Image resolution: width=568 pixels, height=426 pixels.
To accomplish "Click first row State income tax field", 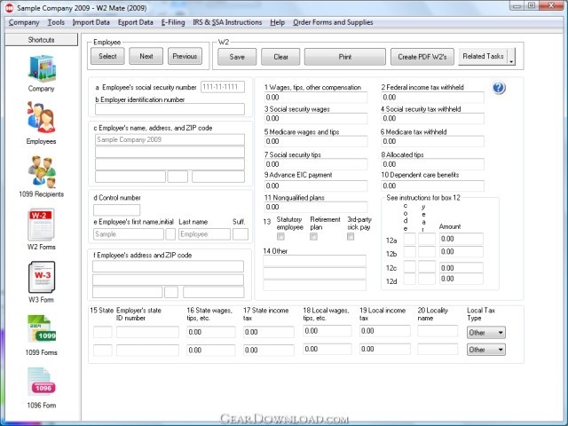I will (268, 332).
